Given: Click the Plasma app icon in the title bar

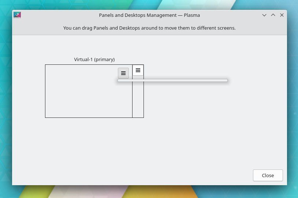Looking at the screenshot, I should tap(17, 15).
